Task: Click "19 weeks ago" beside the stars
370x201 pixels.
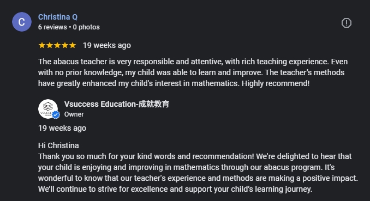Action: pyautogui.click(x=107, y=45)
